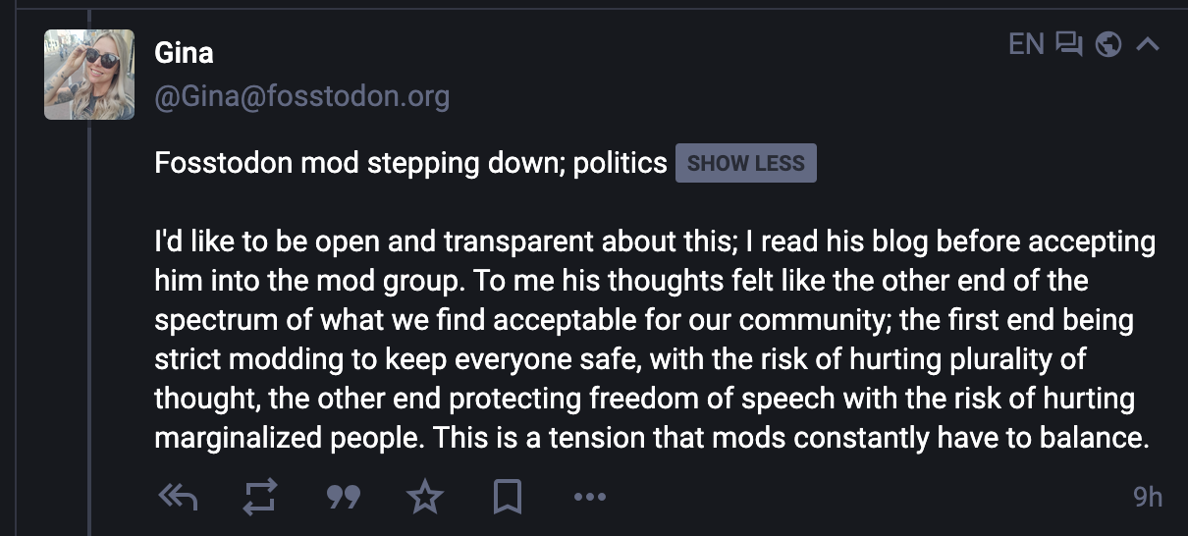The width and height of the screenshot is (1188, 536).
Task: Open post permalink via the 9h timestamp
Action: 1148,498
